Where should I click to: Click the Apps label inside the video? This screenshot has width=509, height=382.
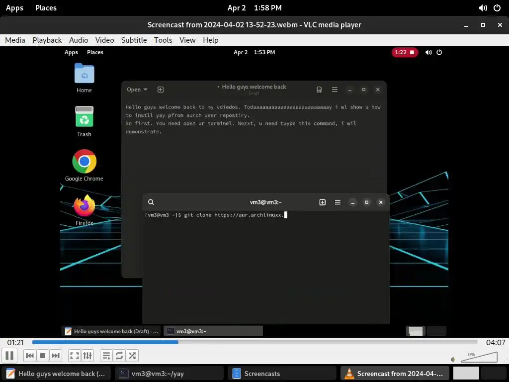pos(71,52)
